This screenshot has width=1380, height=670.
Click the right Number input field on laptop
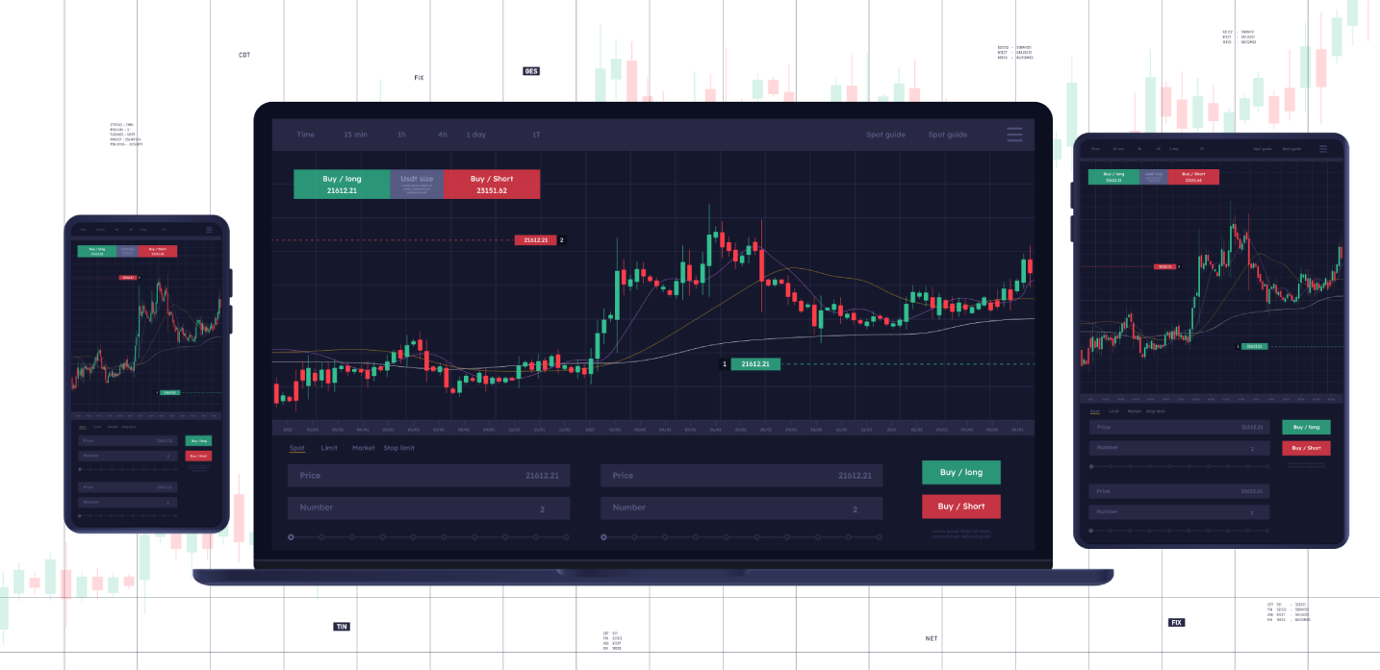(741, 508)
